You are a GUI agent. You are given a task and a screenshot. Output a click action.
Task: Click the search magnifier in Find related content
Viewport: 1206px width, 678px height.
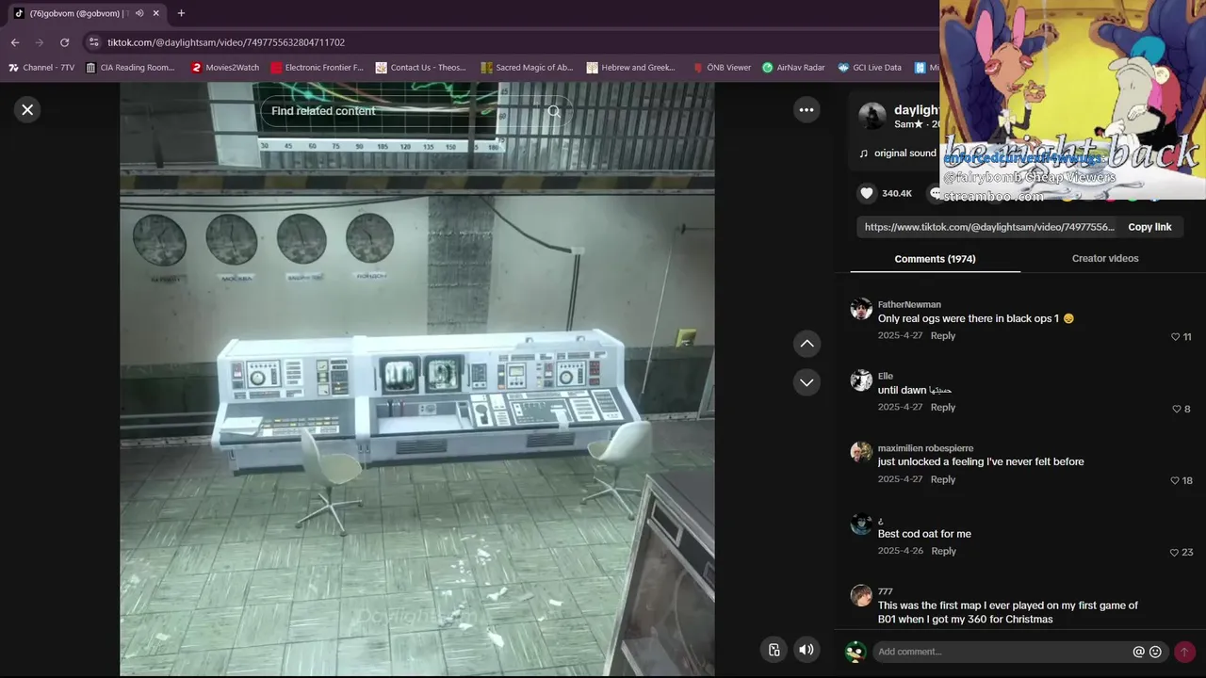click(x=554, y=111)
